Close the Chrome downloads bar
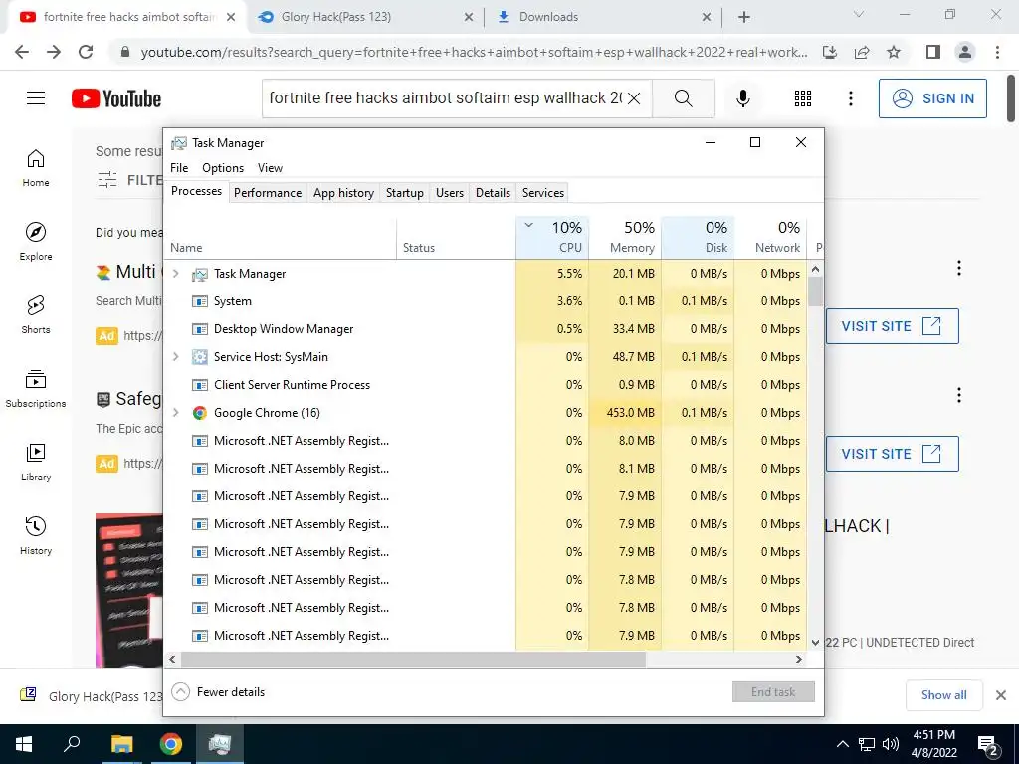The height and width of the screenshot is (764, 1019). coord(1001,695)
